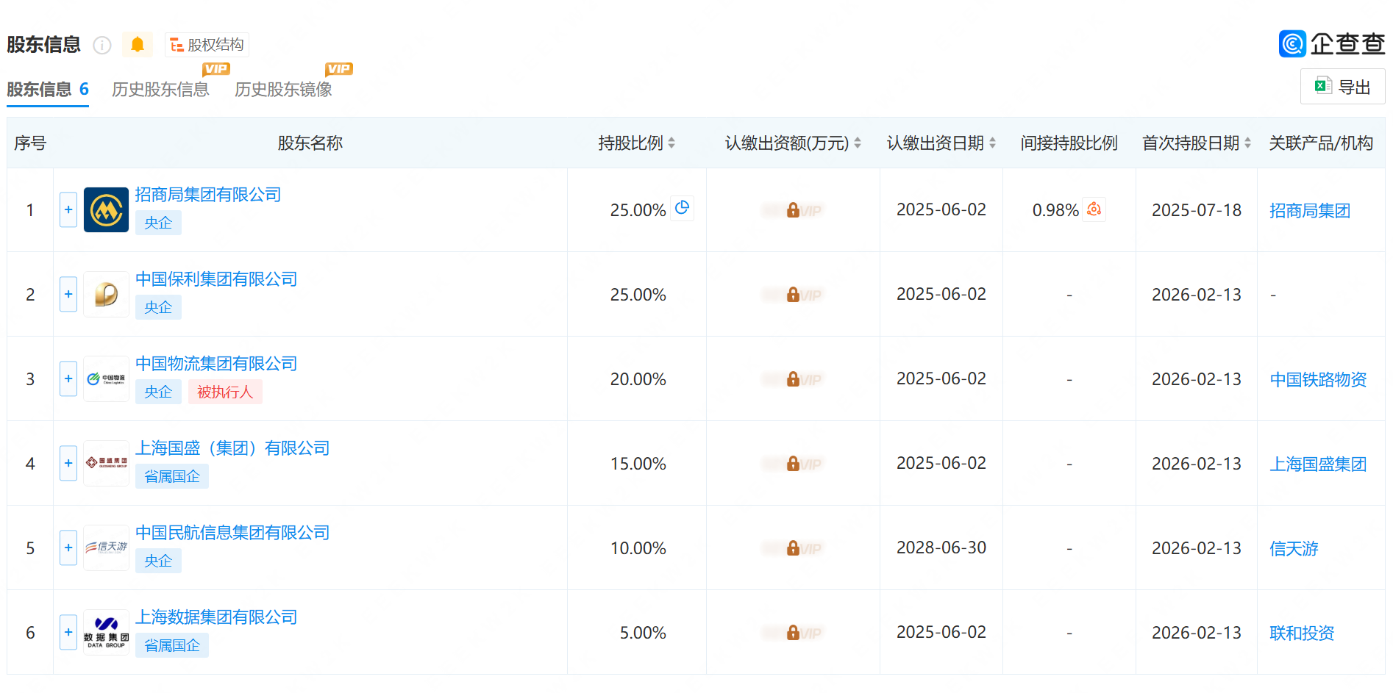Sort by 认缴出资额(万元) column

858,143
